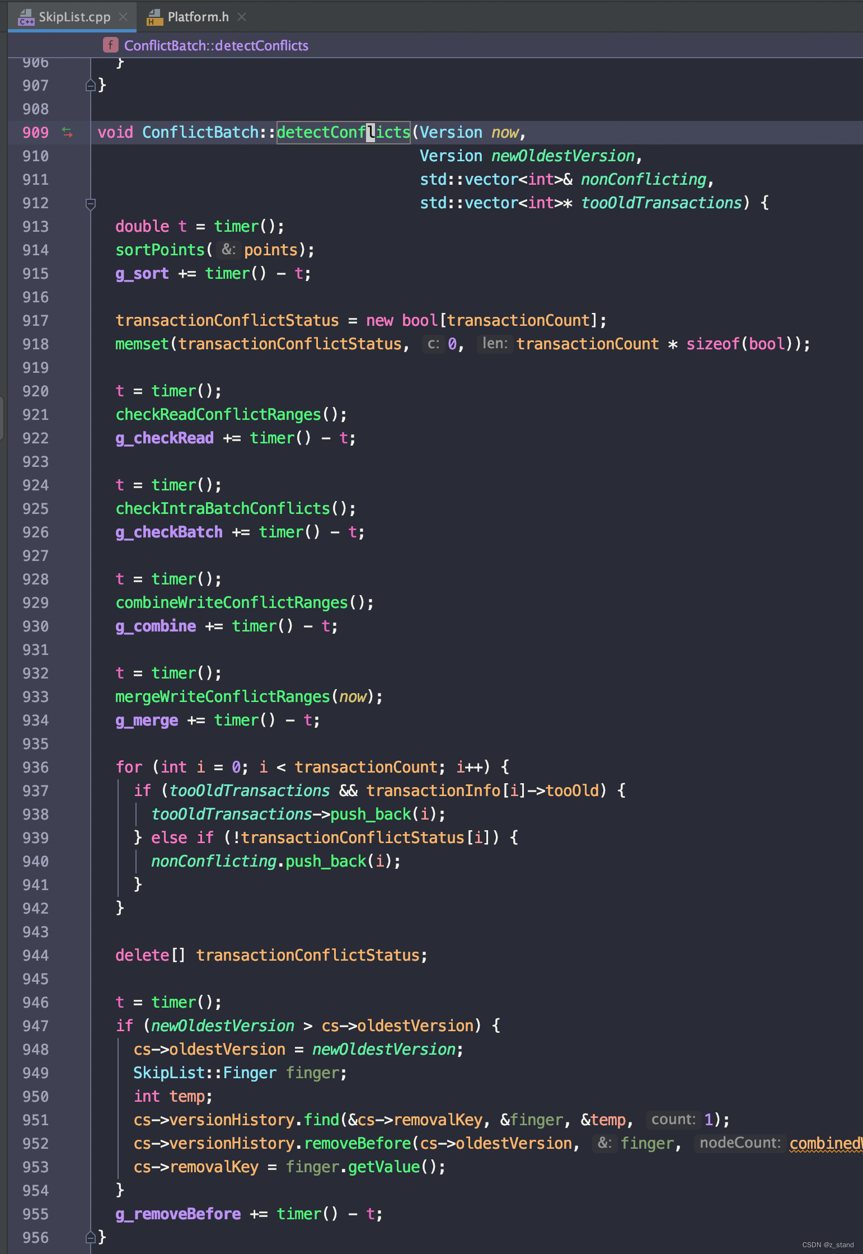Close the Platform.h tab
Viewport: 863px width, 1254px height.
tap(242, 17)
